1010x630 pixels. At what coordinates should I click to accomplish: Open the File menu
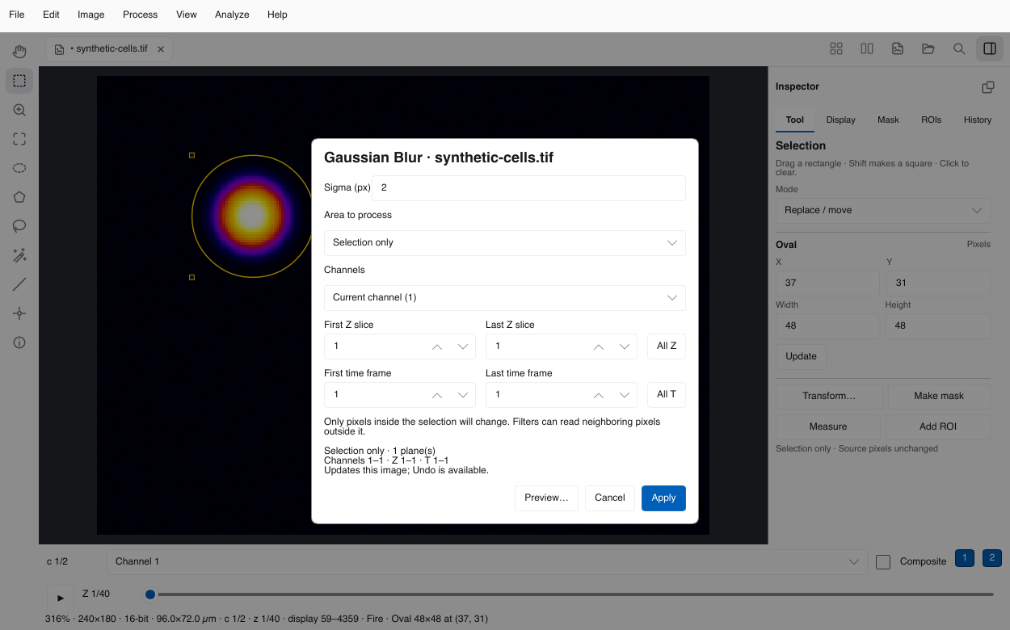(17, 15)
